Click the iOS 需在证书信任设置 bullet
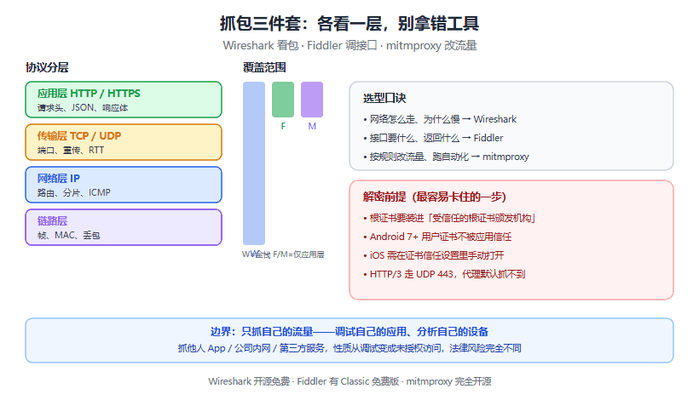This screenshot has width=699, height=400. coord(433,255)
